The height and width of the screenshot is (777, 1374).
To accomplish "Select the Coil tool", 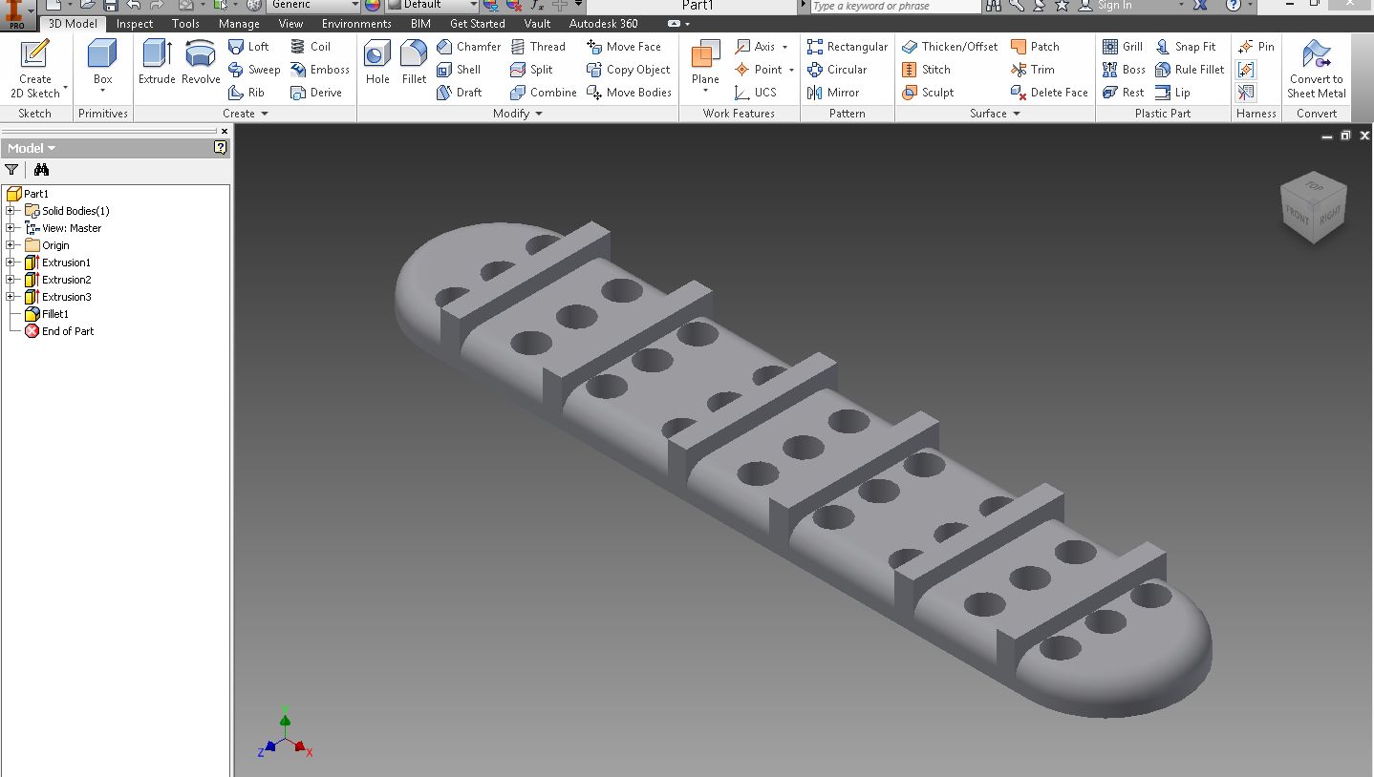I will [311, 47].
